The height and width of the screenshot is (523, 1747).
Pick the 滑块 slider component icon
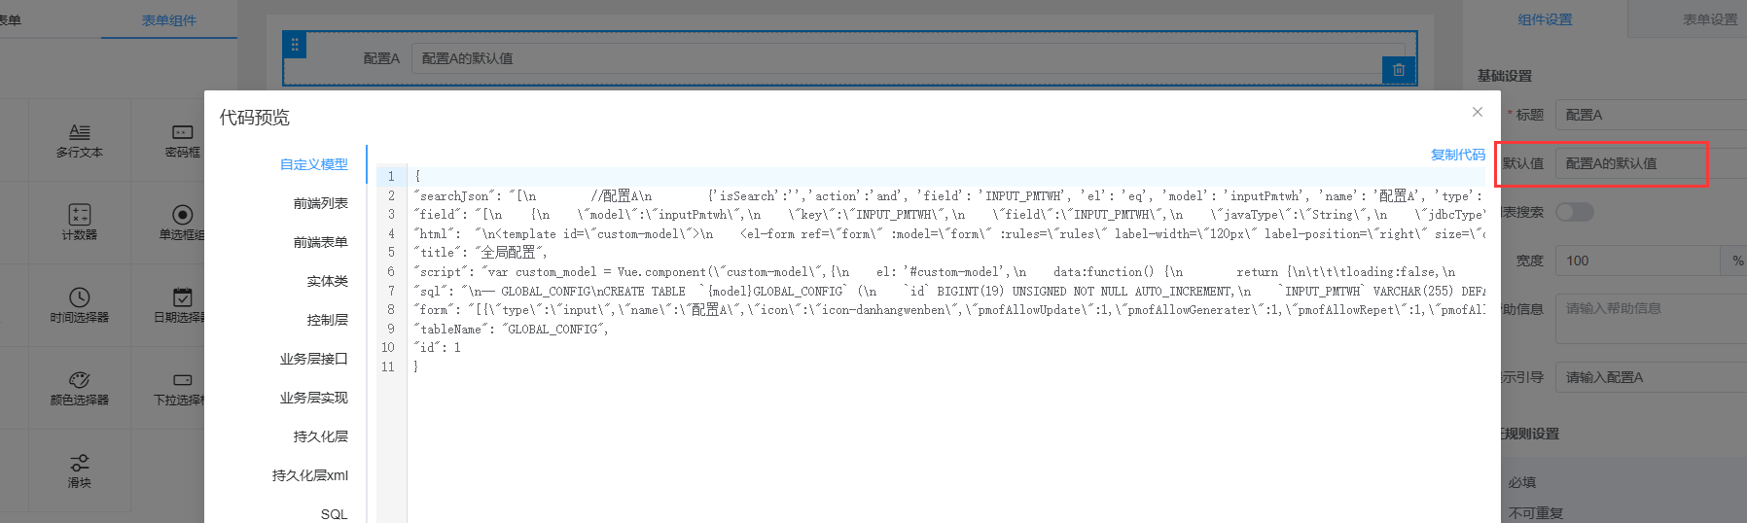point(80,462)
